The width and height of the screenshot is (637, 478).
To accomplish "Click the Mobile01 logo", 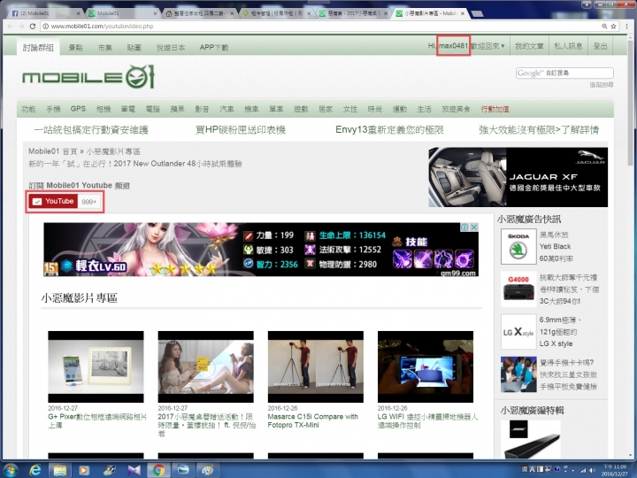I will (88, 76).
